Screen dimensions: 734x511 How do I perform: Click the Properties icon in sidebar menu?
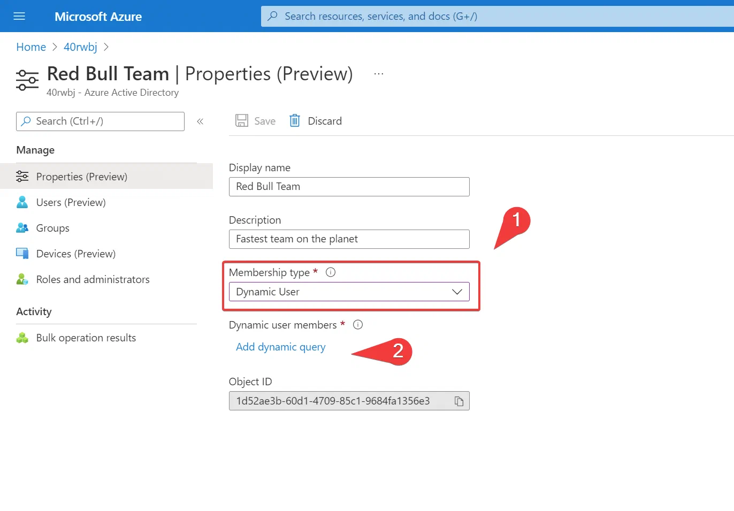click(x=22, y=176)
